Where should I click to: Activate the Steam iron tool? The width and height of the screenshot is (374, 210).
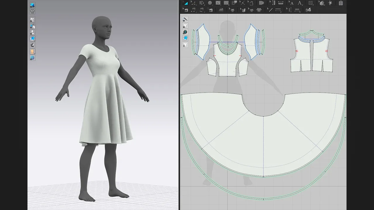tap(221, 10)
